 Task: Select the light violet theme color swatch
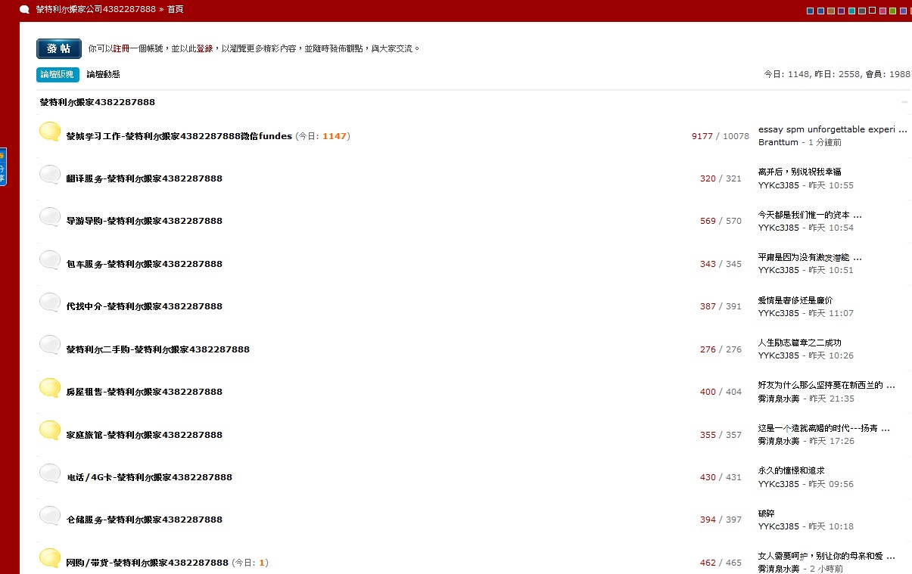pos(903,11)
